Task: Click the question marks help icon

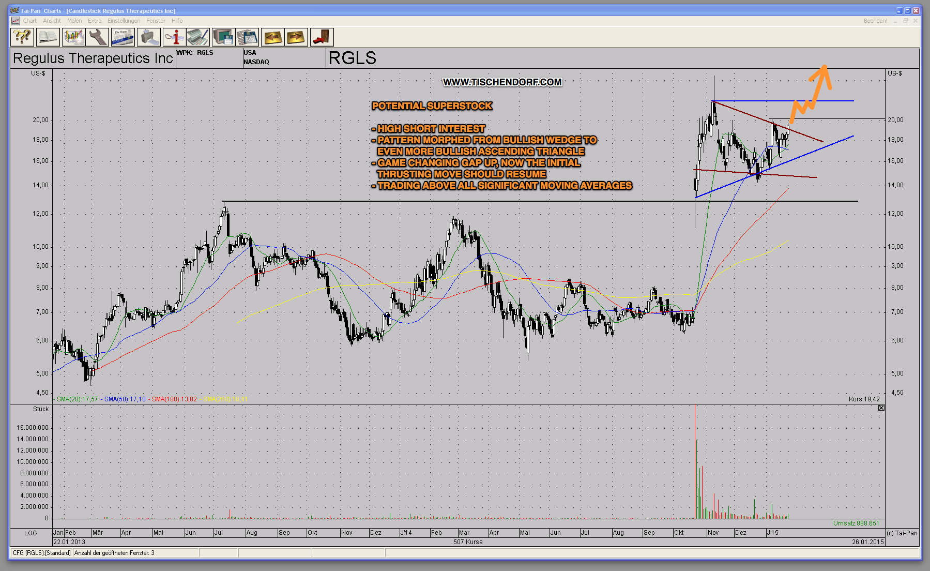Action: pos(22,37)
